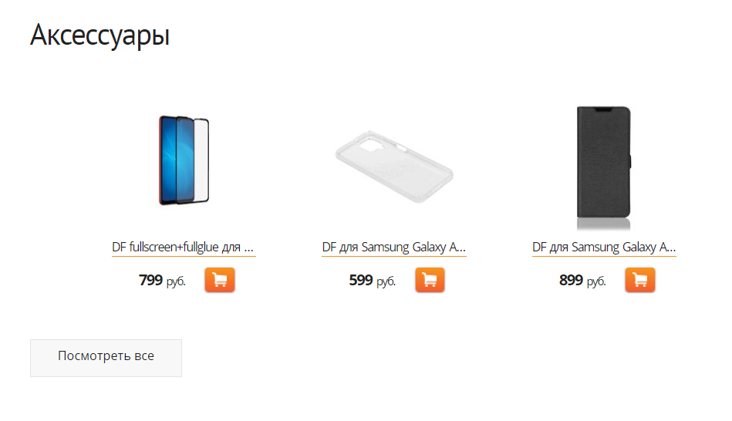Click the black glass frame in first image
The image size is (732, 421).
click(x=201, y=161)
